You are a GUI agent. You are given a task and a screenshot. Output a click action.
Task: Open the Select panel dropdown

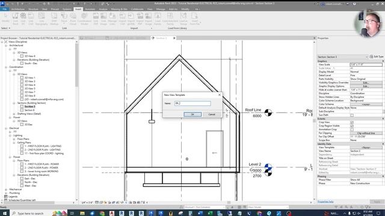pos(5,28)
